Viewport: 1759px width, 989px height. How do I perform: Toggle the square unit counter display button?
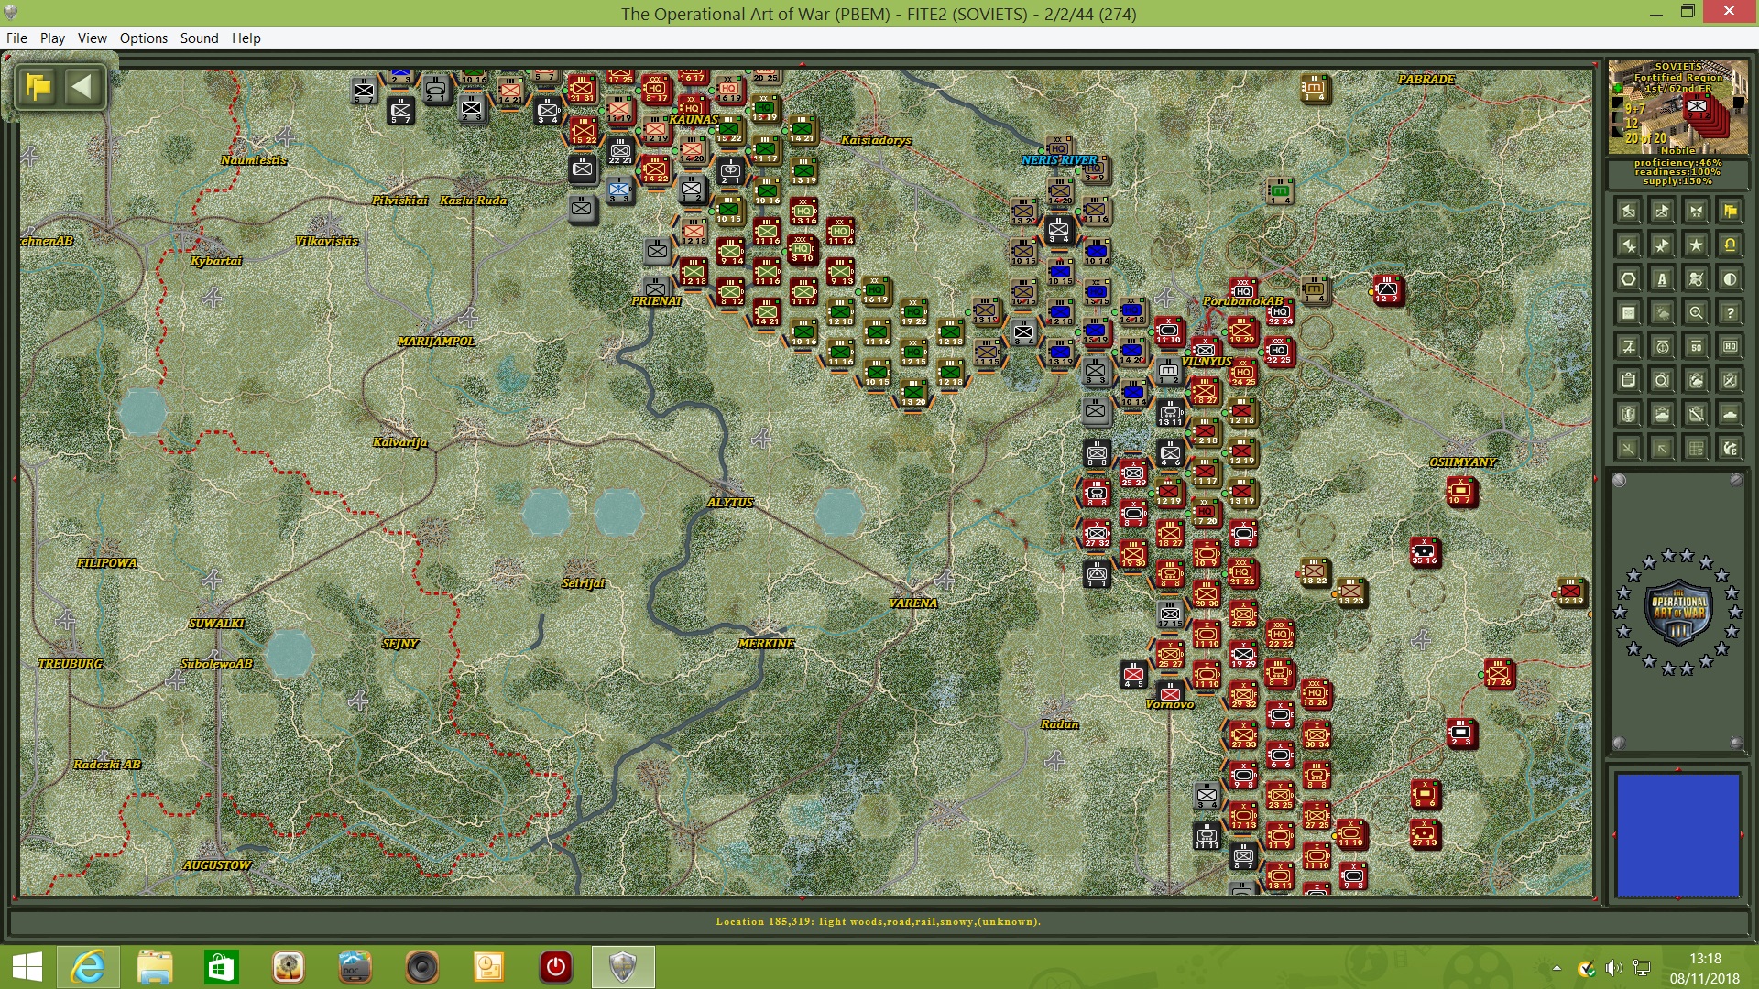pos(1628,313)
